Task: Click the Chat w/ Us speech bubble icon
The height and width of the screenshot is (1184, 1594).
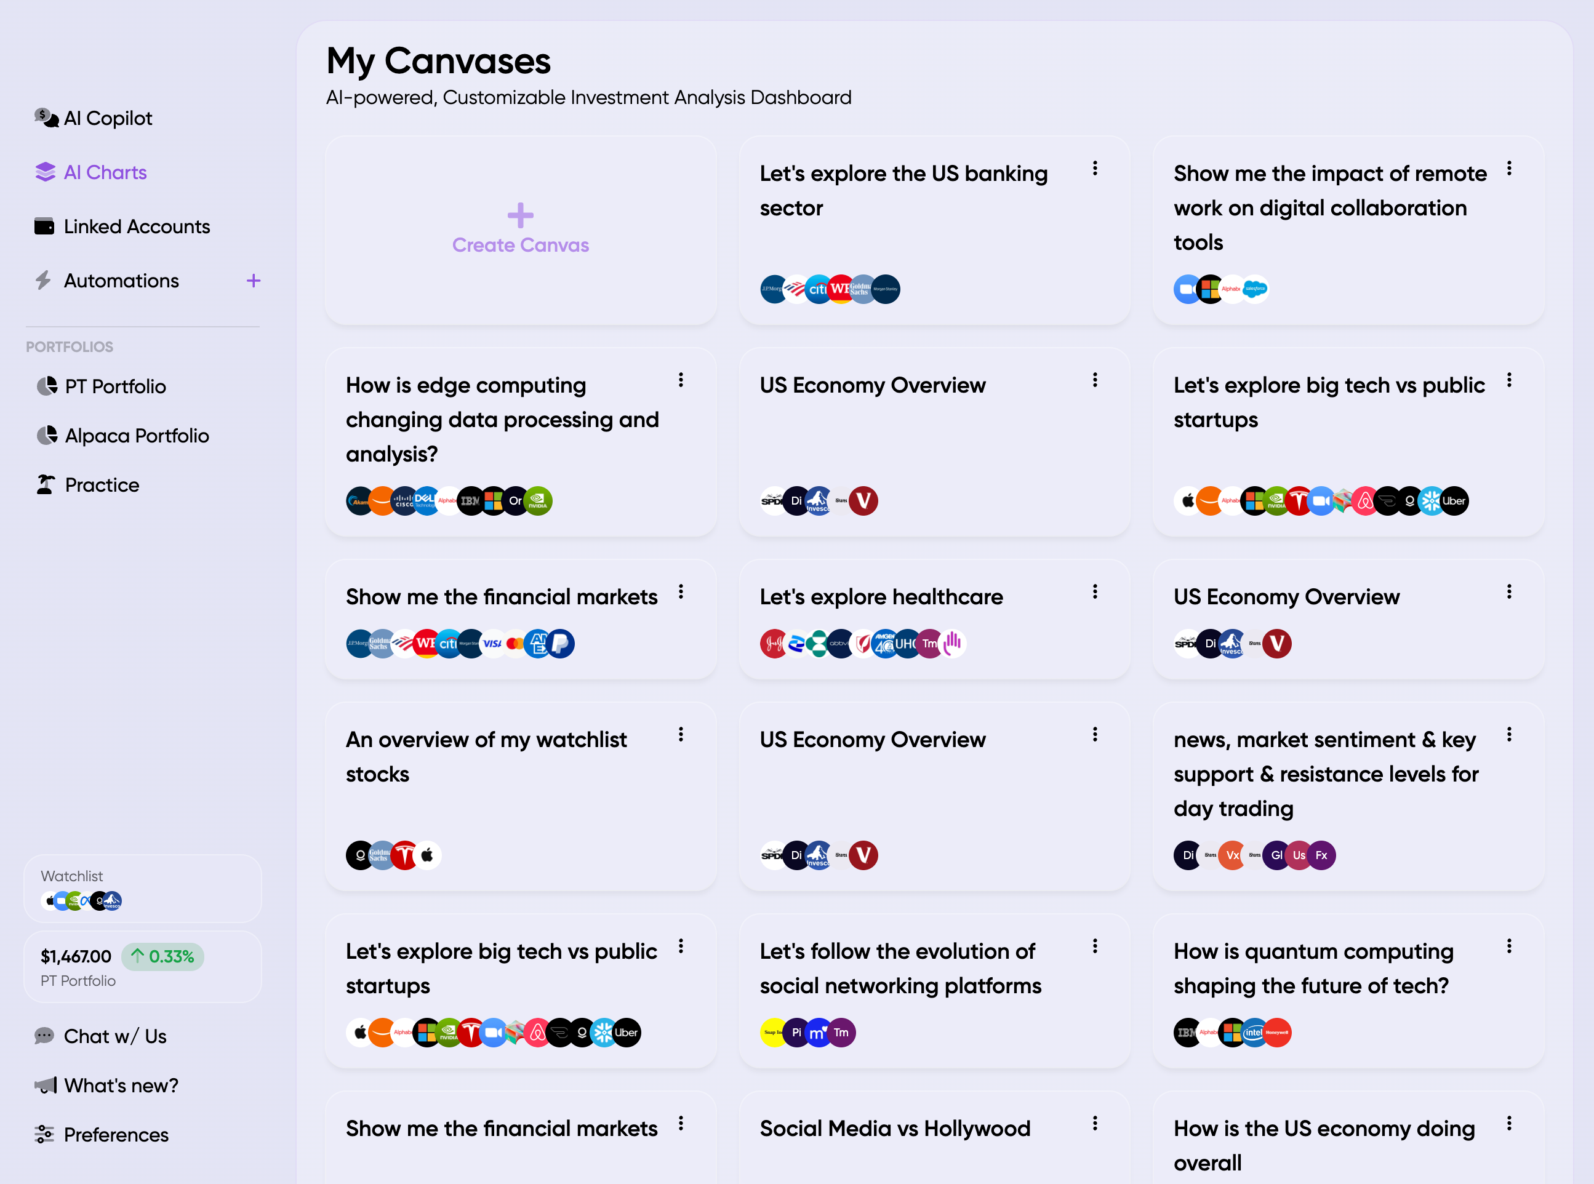Action: click(44, 1036)
